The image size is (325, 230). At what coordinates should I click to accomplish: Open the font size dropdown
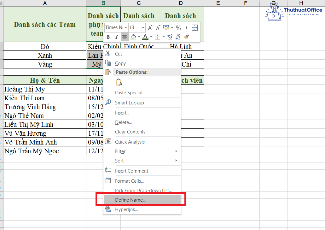click(143, 27)
